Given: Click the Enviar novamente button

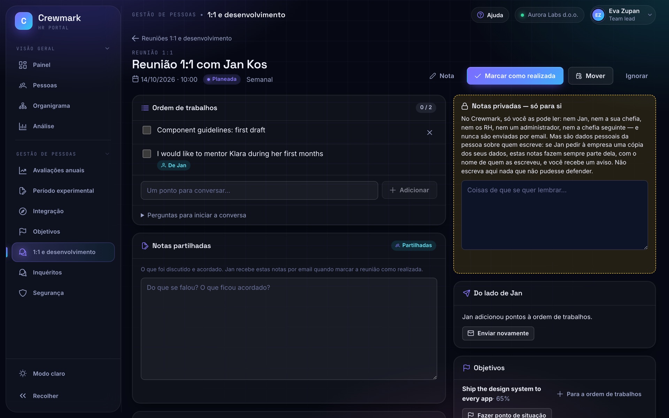Looking at the screenshot, I should pos(498,333).
